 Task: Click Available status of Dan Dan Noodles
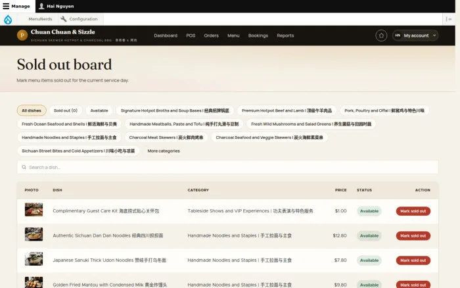(x=369, y=236)
